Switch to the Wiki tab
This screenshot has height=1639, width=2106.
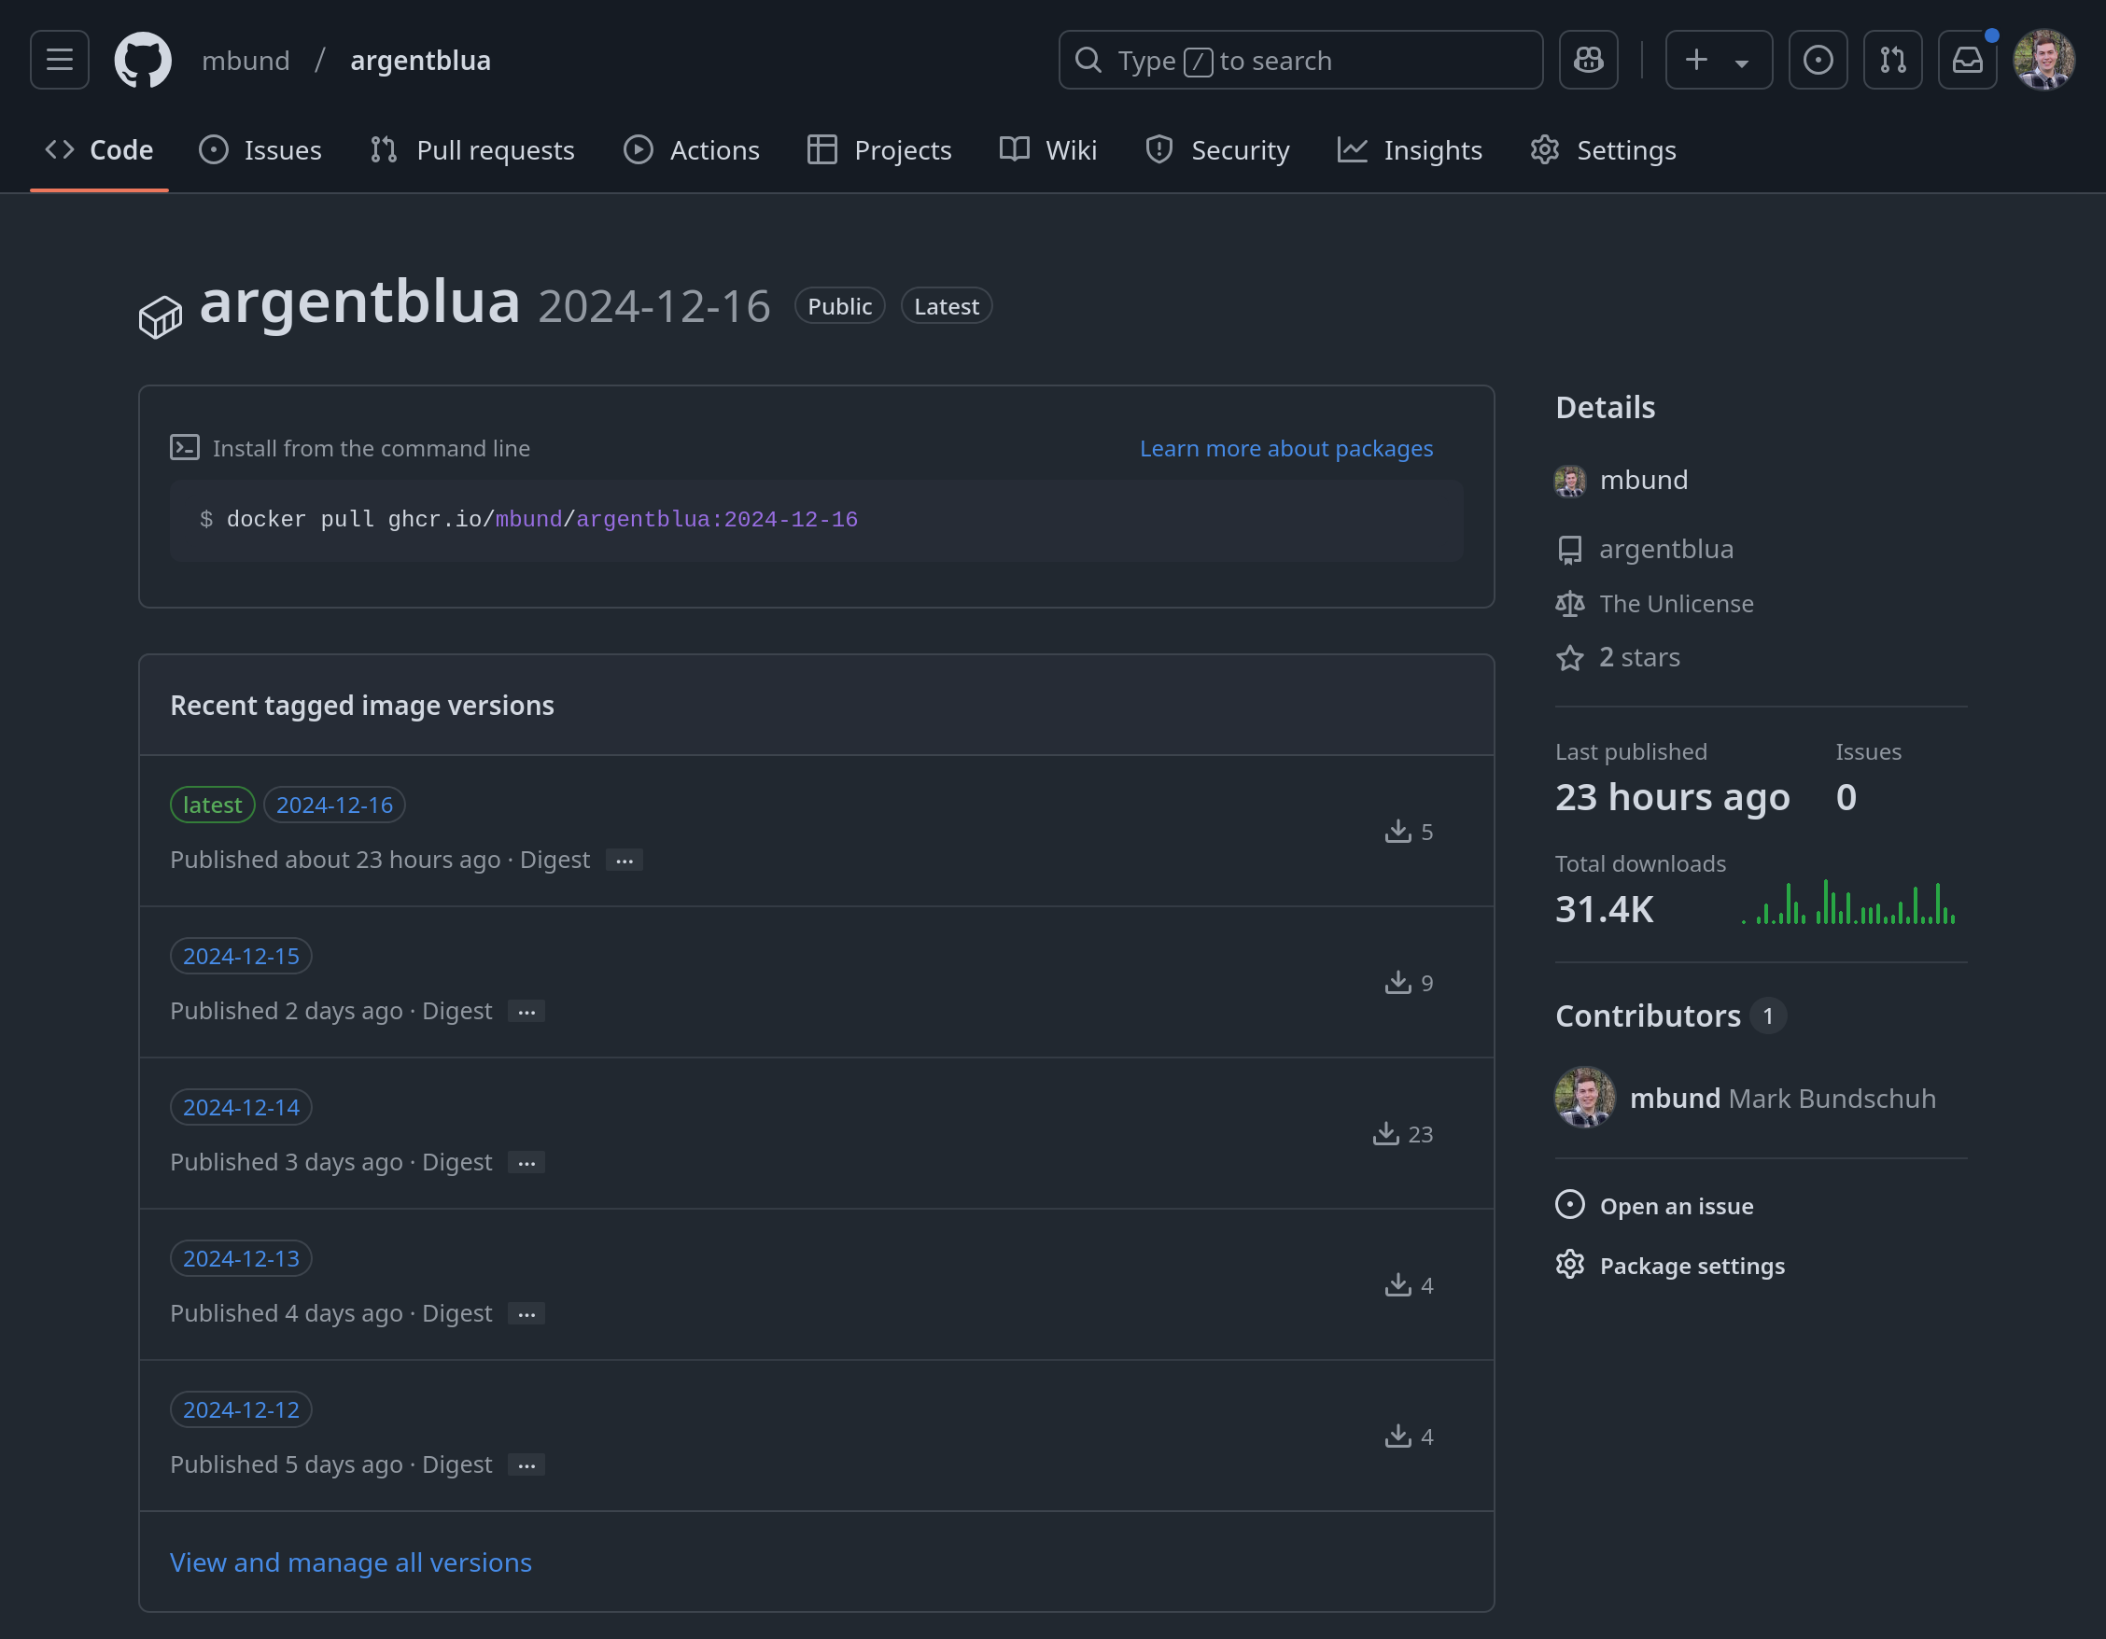(x=1048, y=150)
